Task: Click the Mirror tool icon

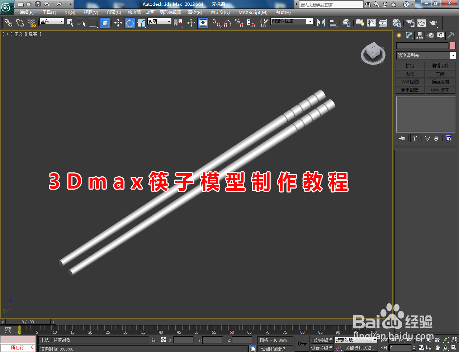Action: click(321, 23)
